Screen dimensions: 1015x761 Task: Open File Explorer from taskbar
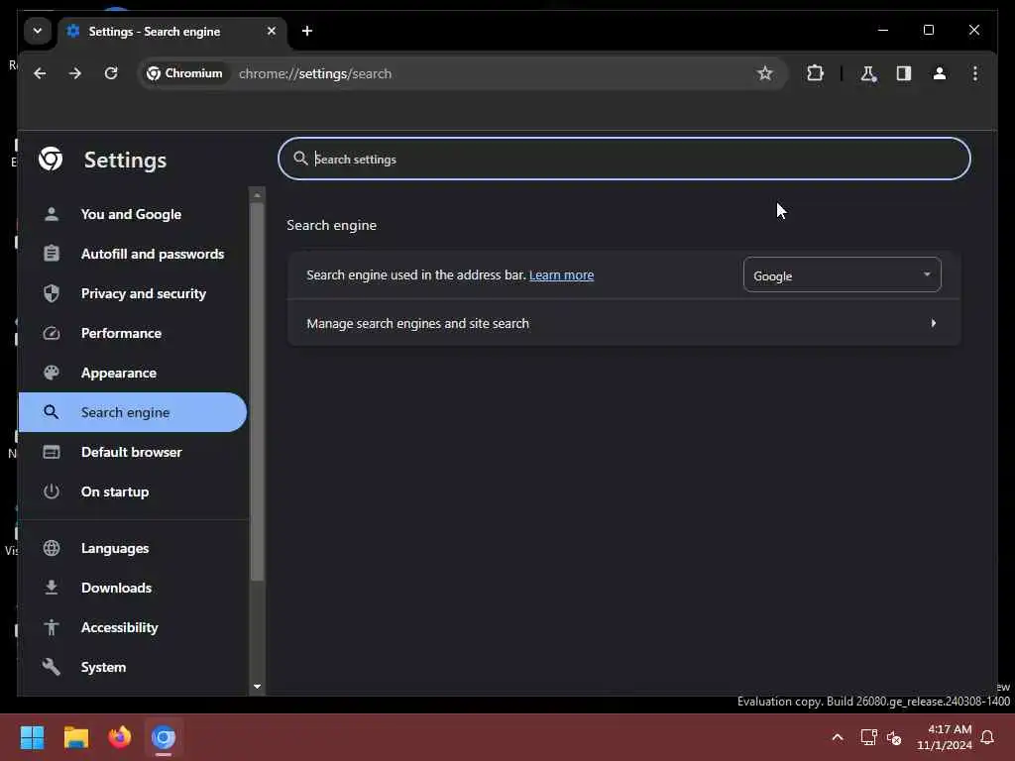click(x=76, y=737)
